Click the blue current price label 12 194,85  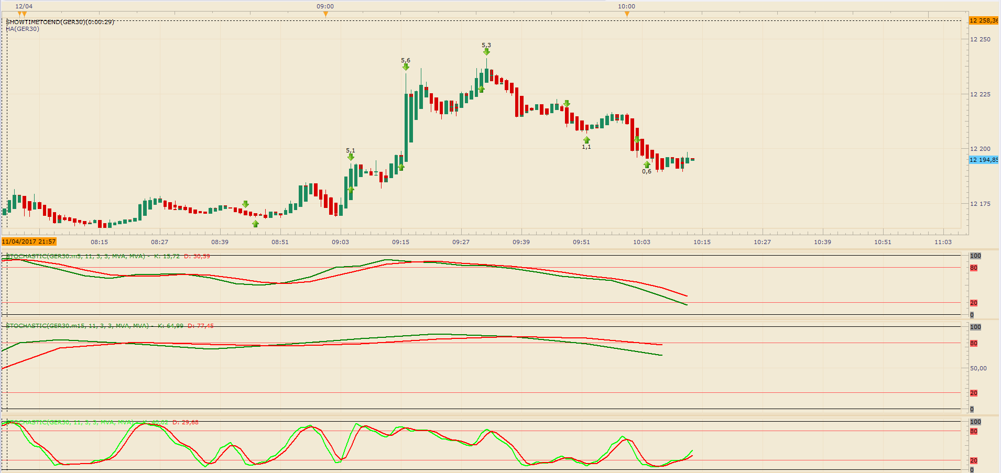click(983, 160)
